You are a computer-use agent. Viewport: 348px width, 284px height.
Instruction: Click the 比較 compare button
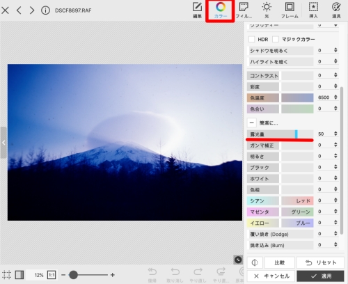click(x=280, y=262)
